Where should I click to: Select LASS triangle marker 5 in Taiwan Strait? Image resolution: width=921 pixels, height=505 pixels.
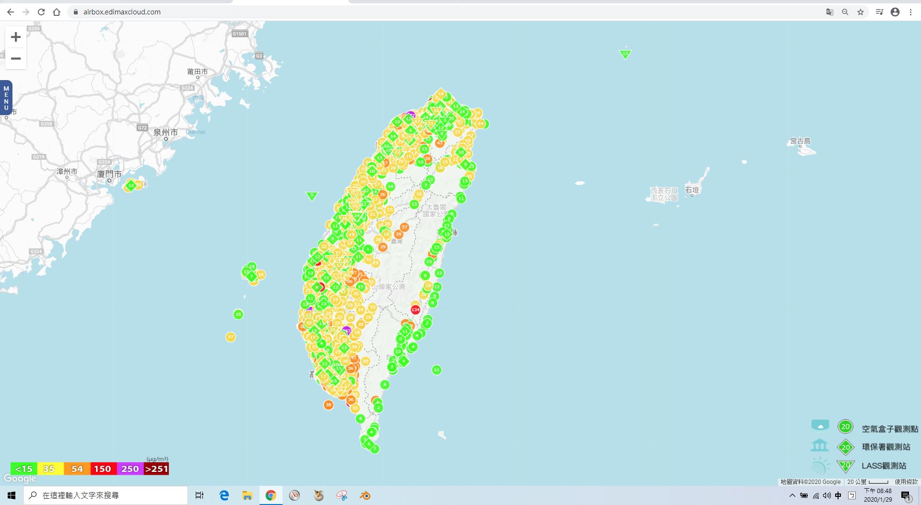tap(312, 196)
